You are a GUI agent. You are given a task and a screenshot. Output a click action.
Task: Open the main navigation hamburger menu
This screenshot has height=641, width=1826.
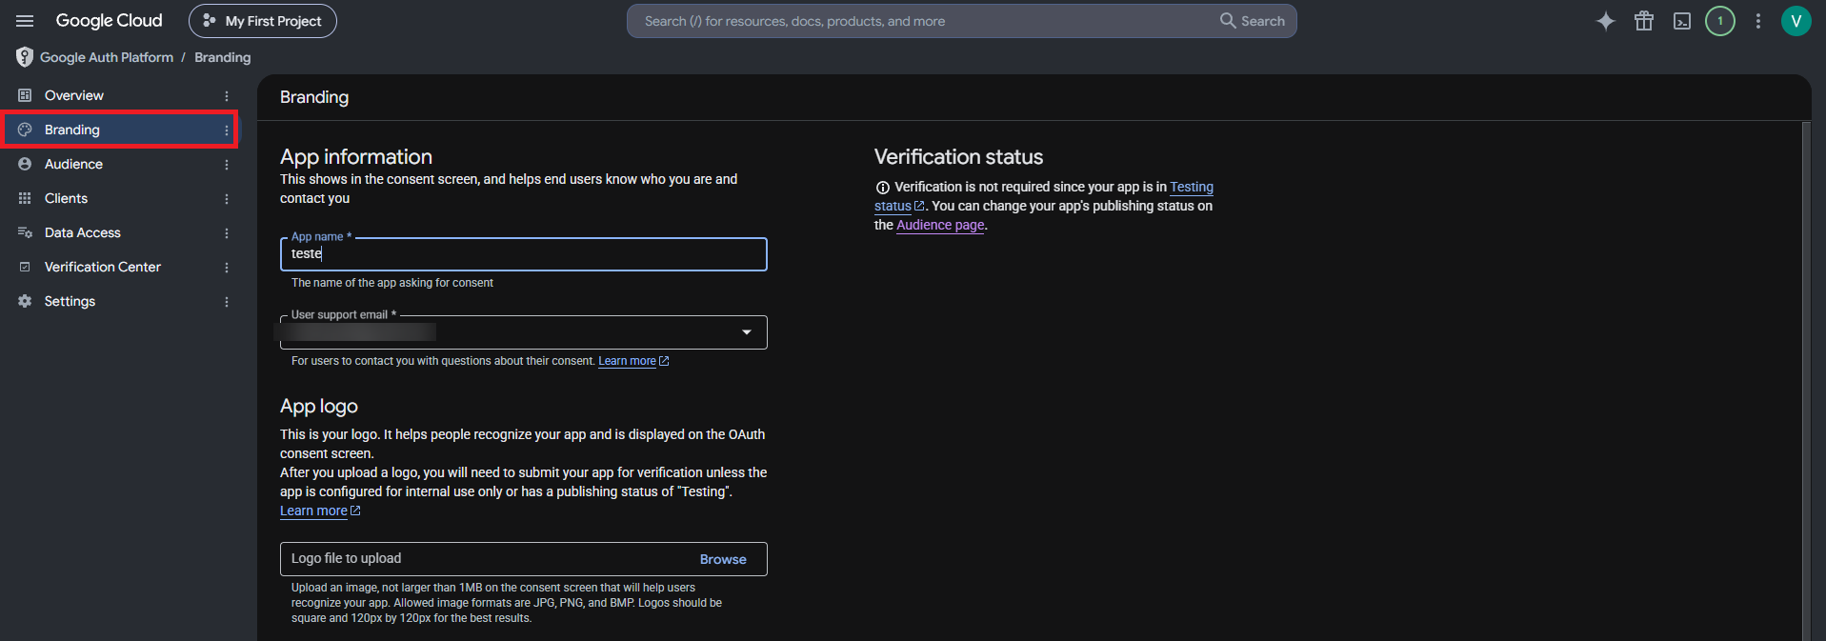pyautogui.click(x=25, y=21)
